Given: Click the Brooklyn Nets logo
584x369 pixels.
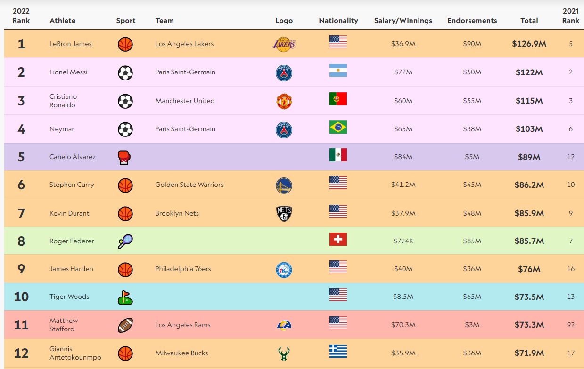Looking at the screenshot, I should pos(284,214).
